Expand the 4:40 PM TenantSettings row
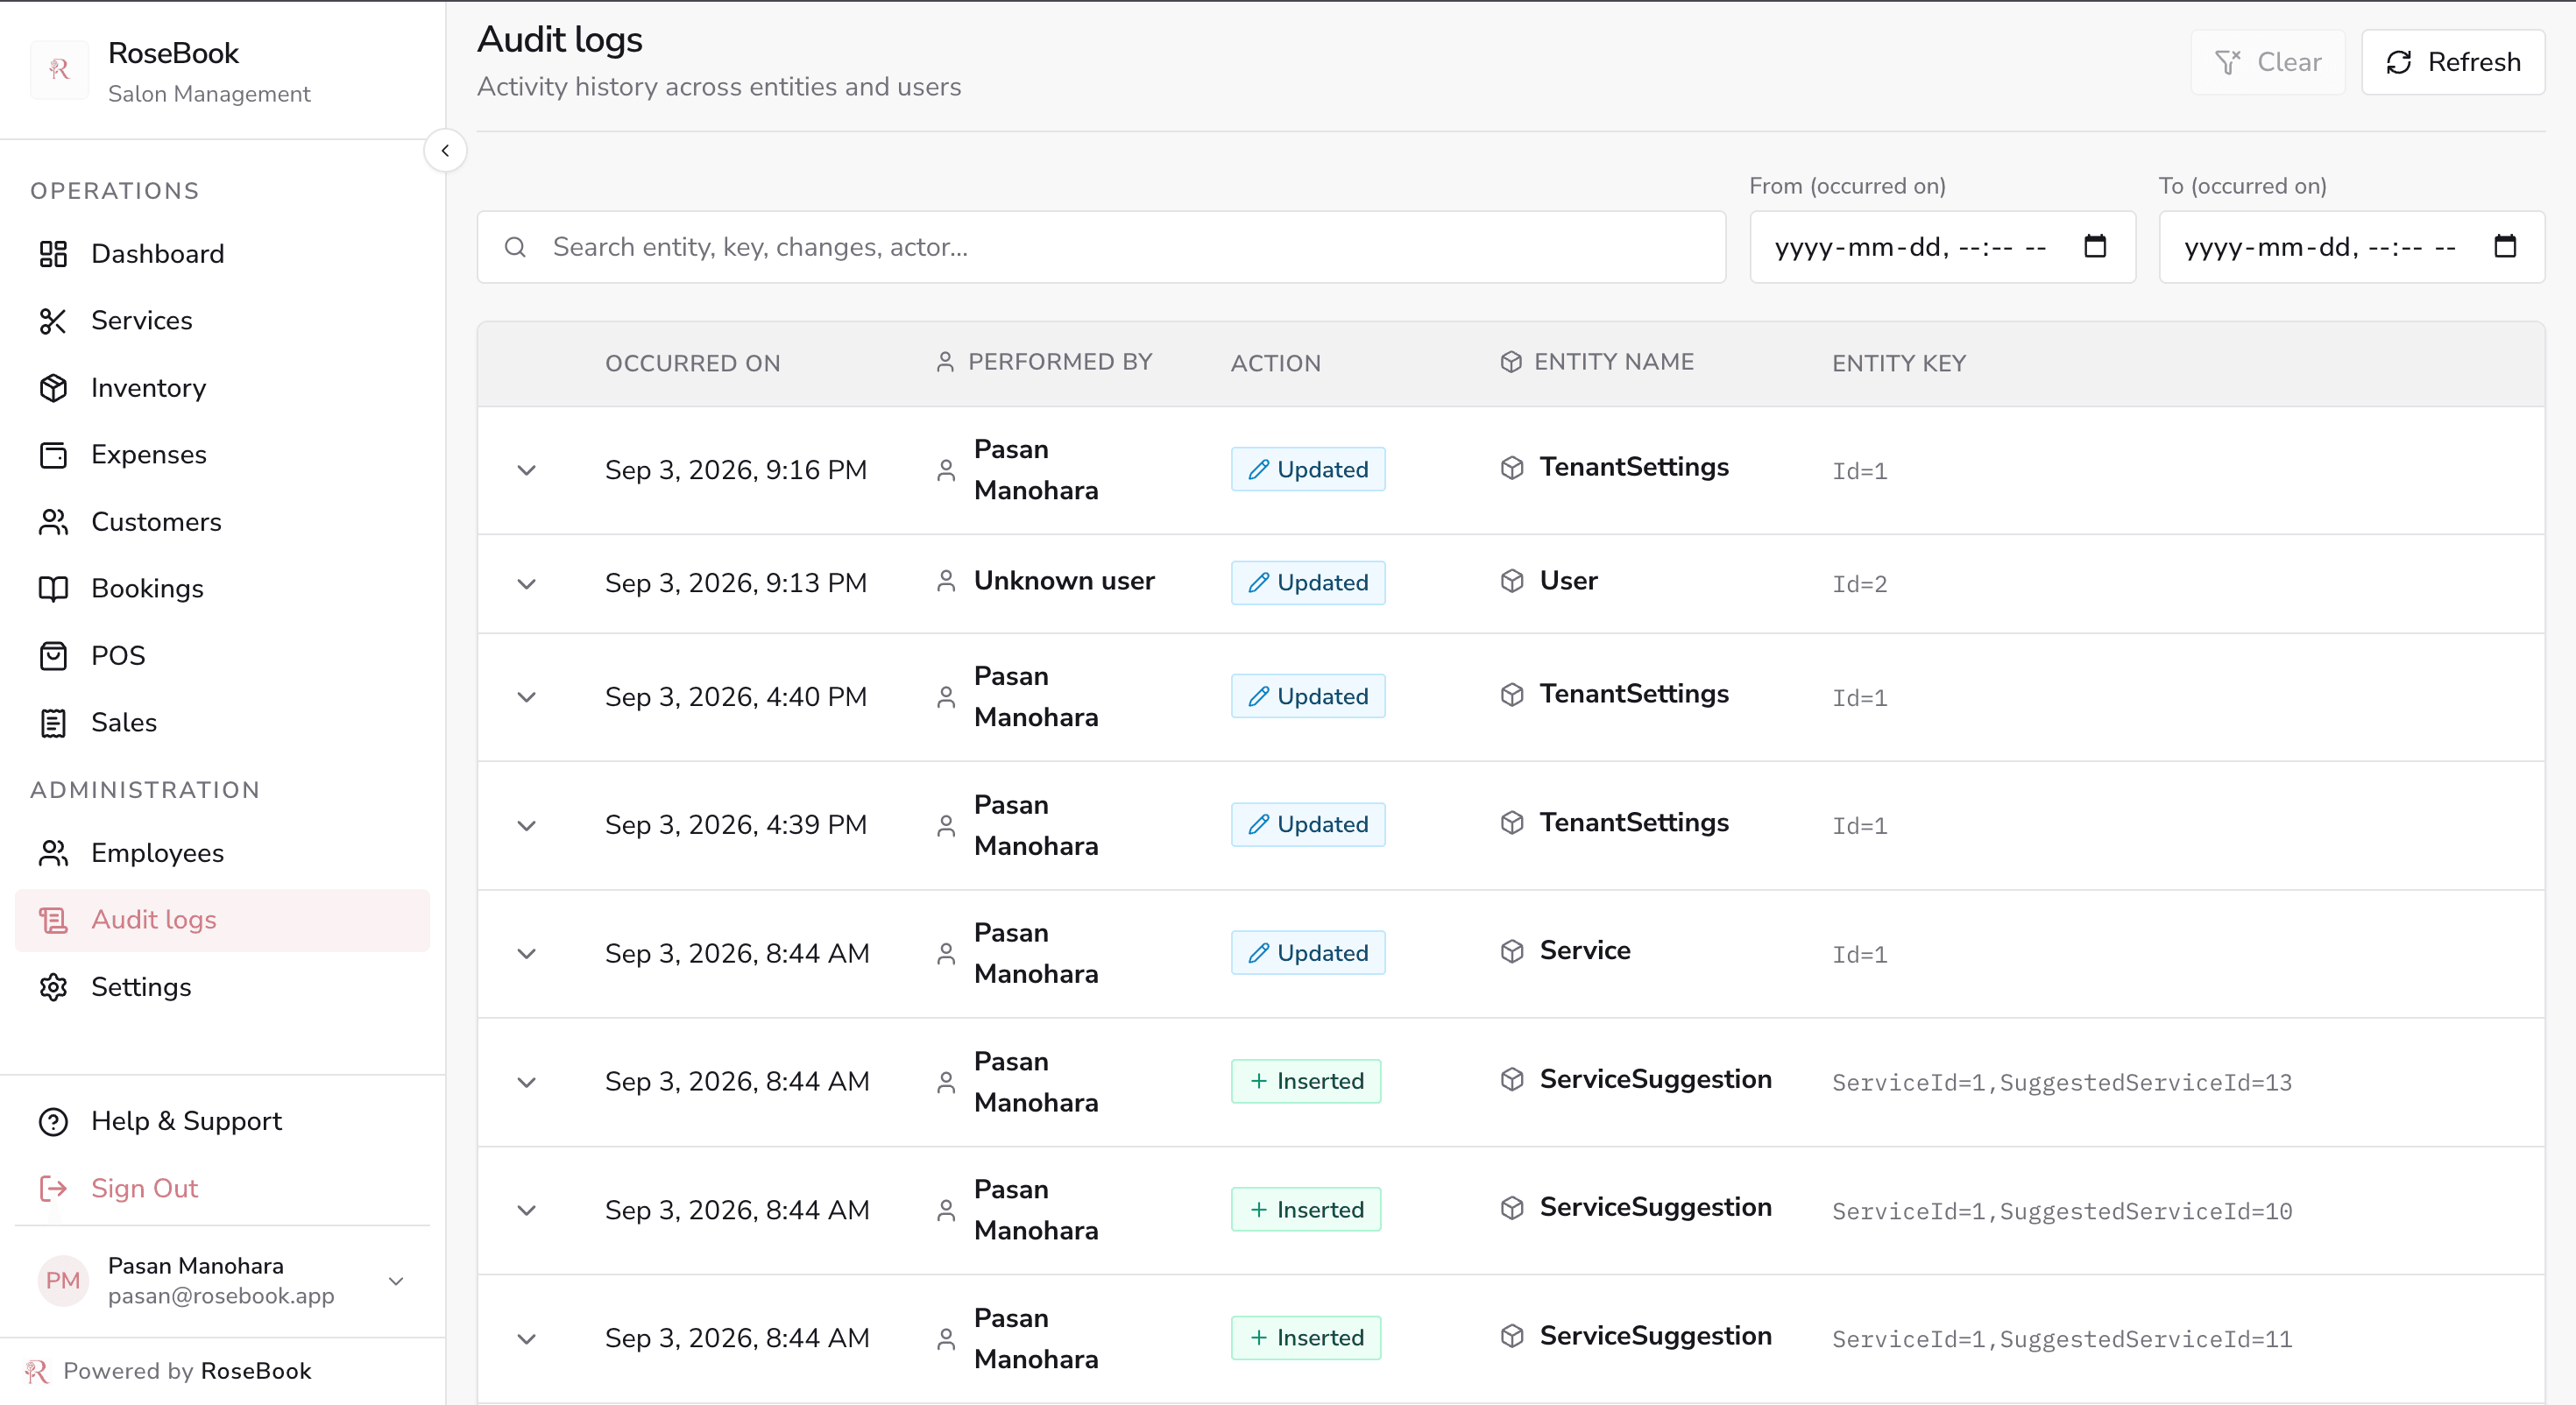Image resolution: width=2576 pixels, height=1405 pixels. pos(527,697)
